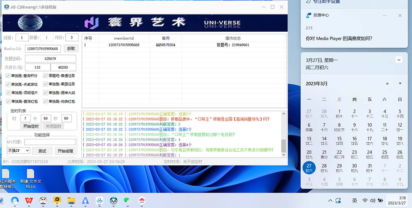412x208 pixels.
Task: Click the 开始线程 button
Action: coord(65,151)
